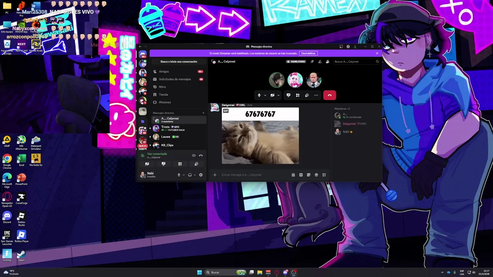This screenshot has height=277, width=493.
Task: Open Windows Start button
Action: [200, 272]
